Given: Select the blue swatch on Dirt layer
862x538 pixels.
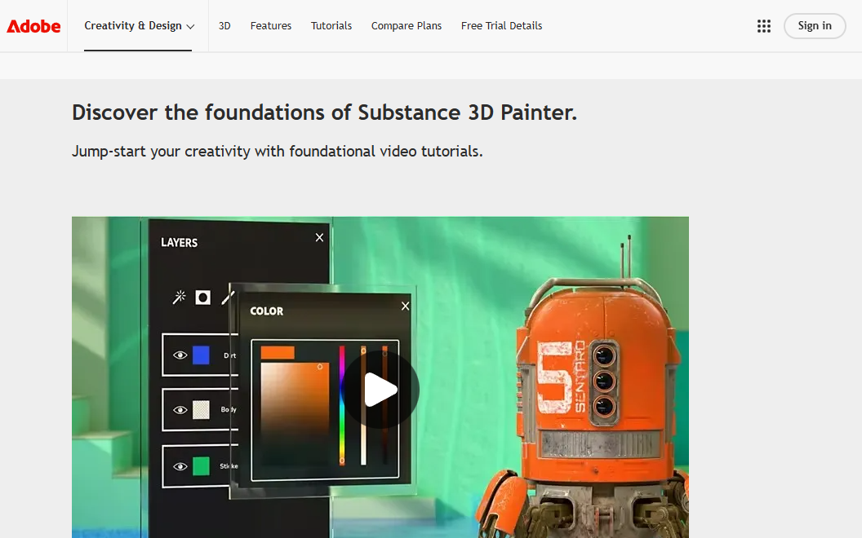Looking at the screenshot, I should pyautogui.click(x=201, y=355).
